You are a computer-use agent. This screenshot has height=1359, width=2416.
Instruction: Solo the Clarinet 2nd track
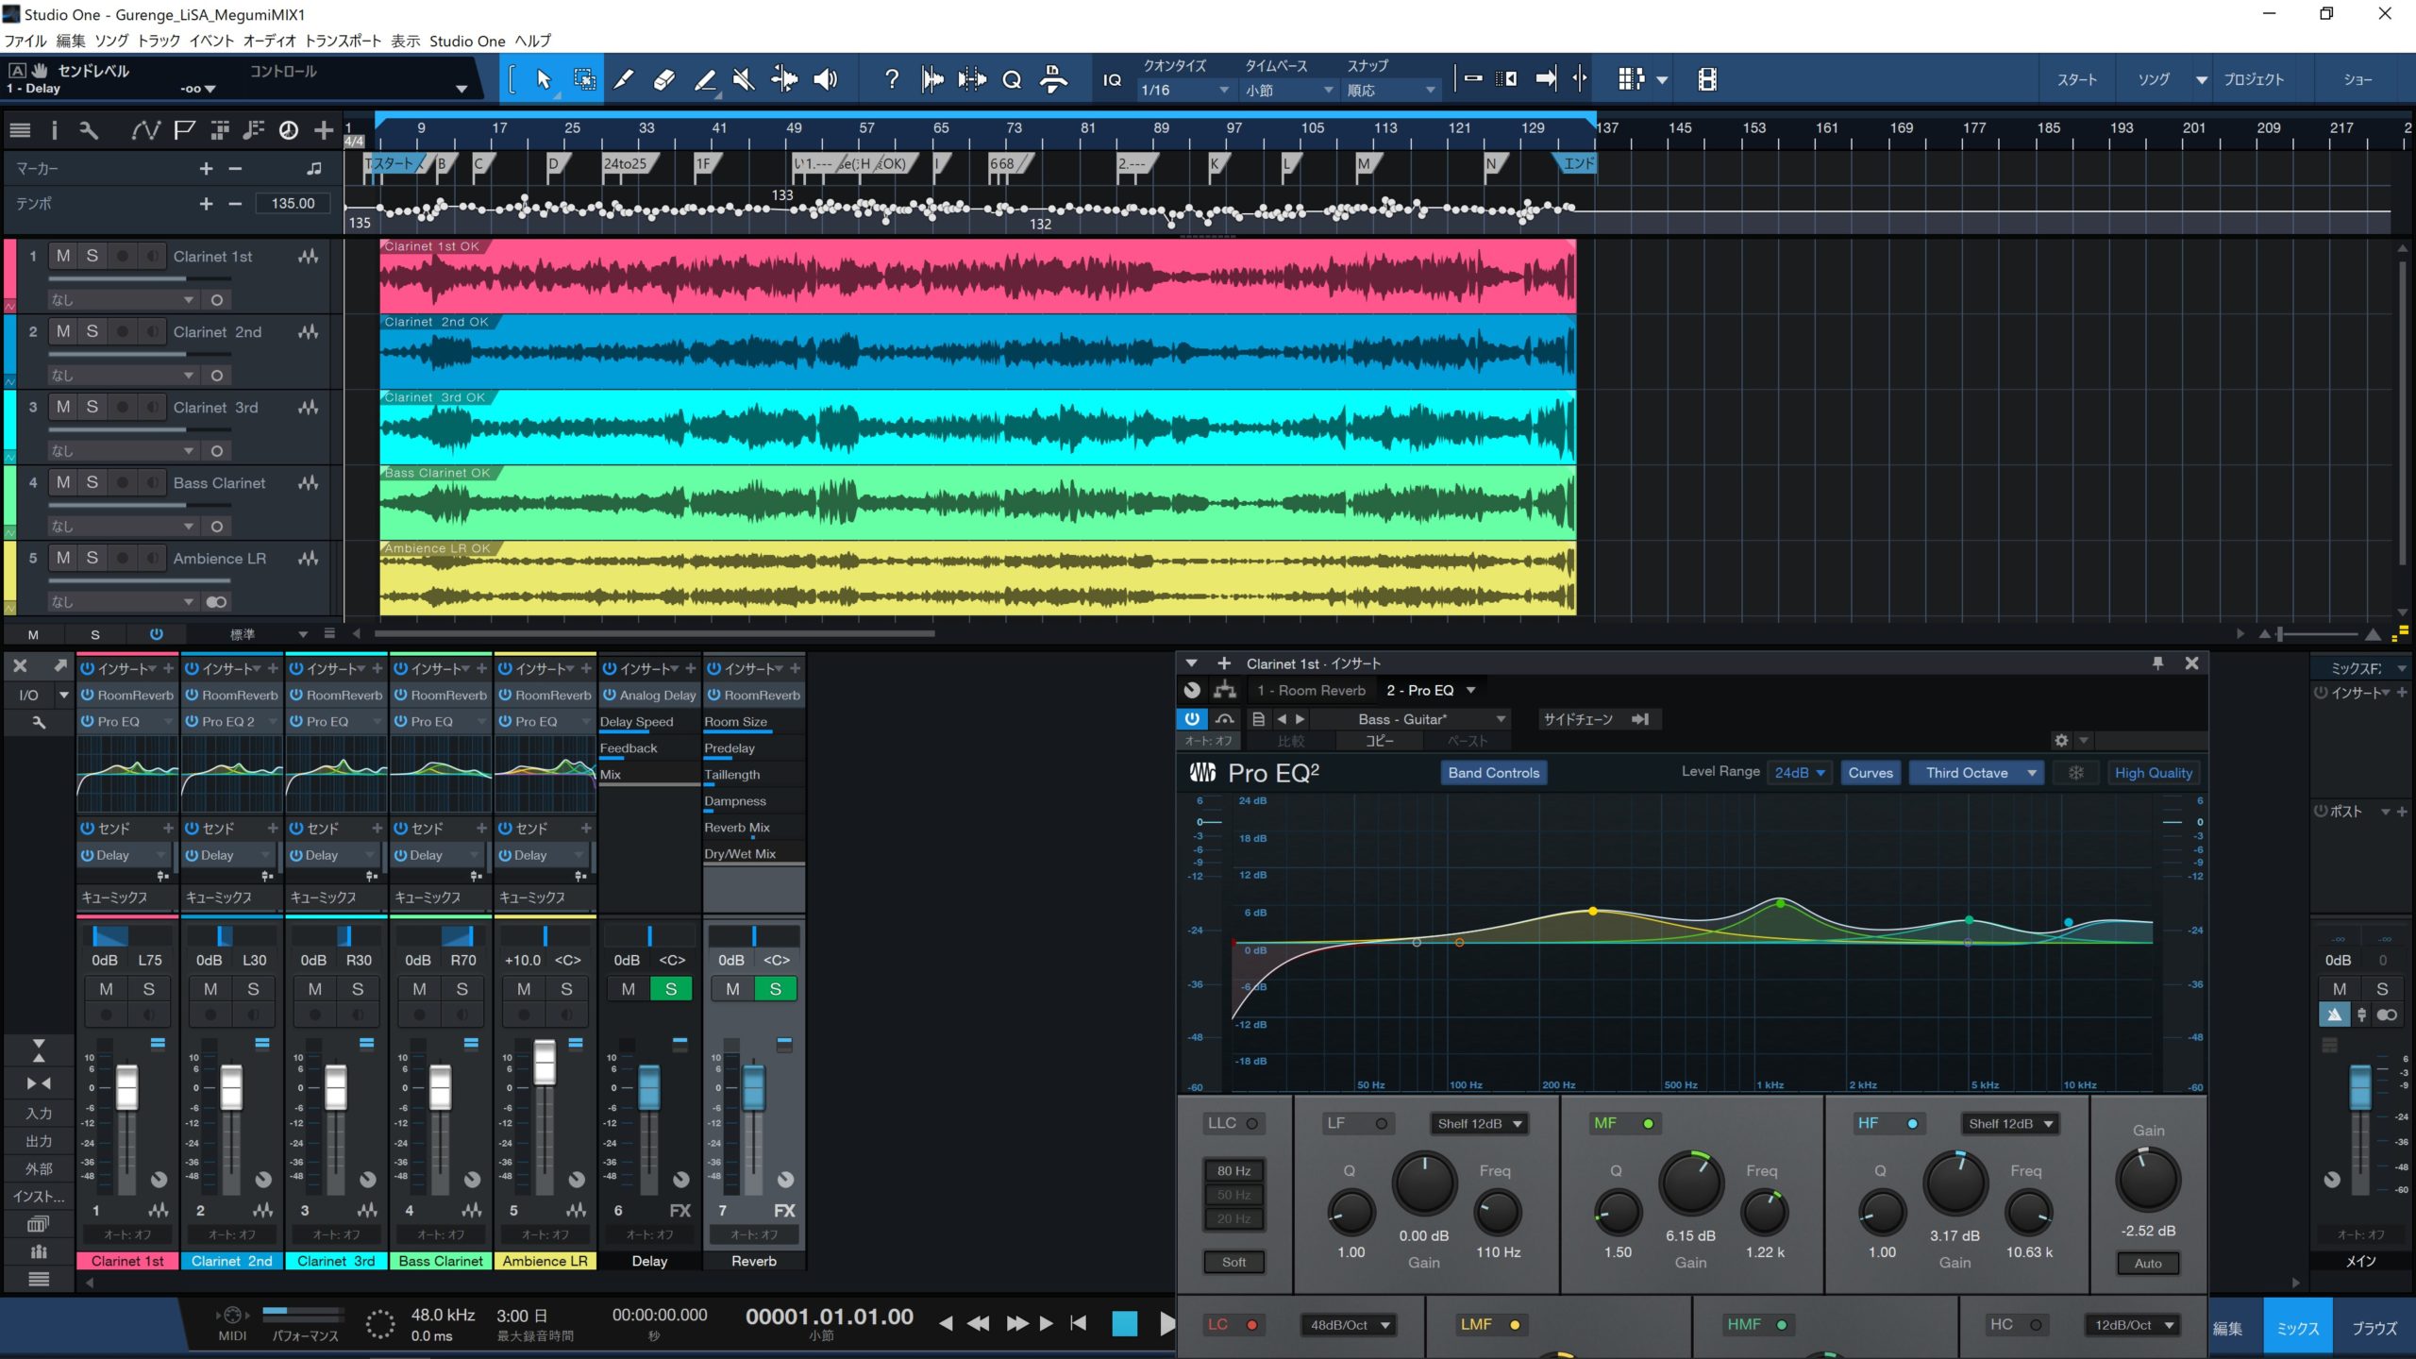click(92, 331)
